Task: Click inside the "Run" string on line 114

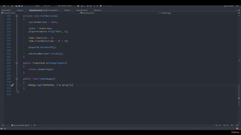Action: [x=58, y=31]
